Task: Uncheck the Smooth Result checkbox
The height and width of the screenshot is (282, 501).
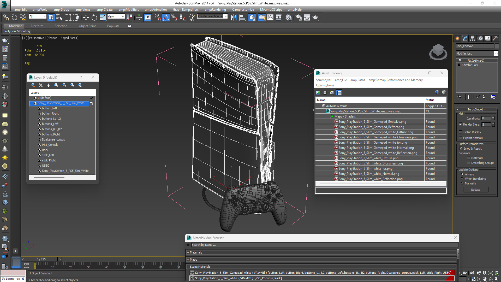Action: 461,149
